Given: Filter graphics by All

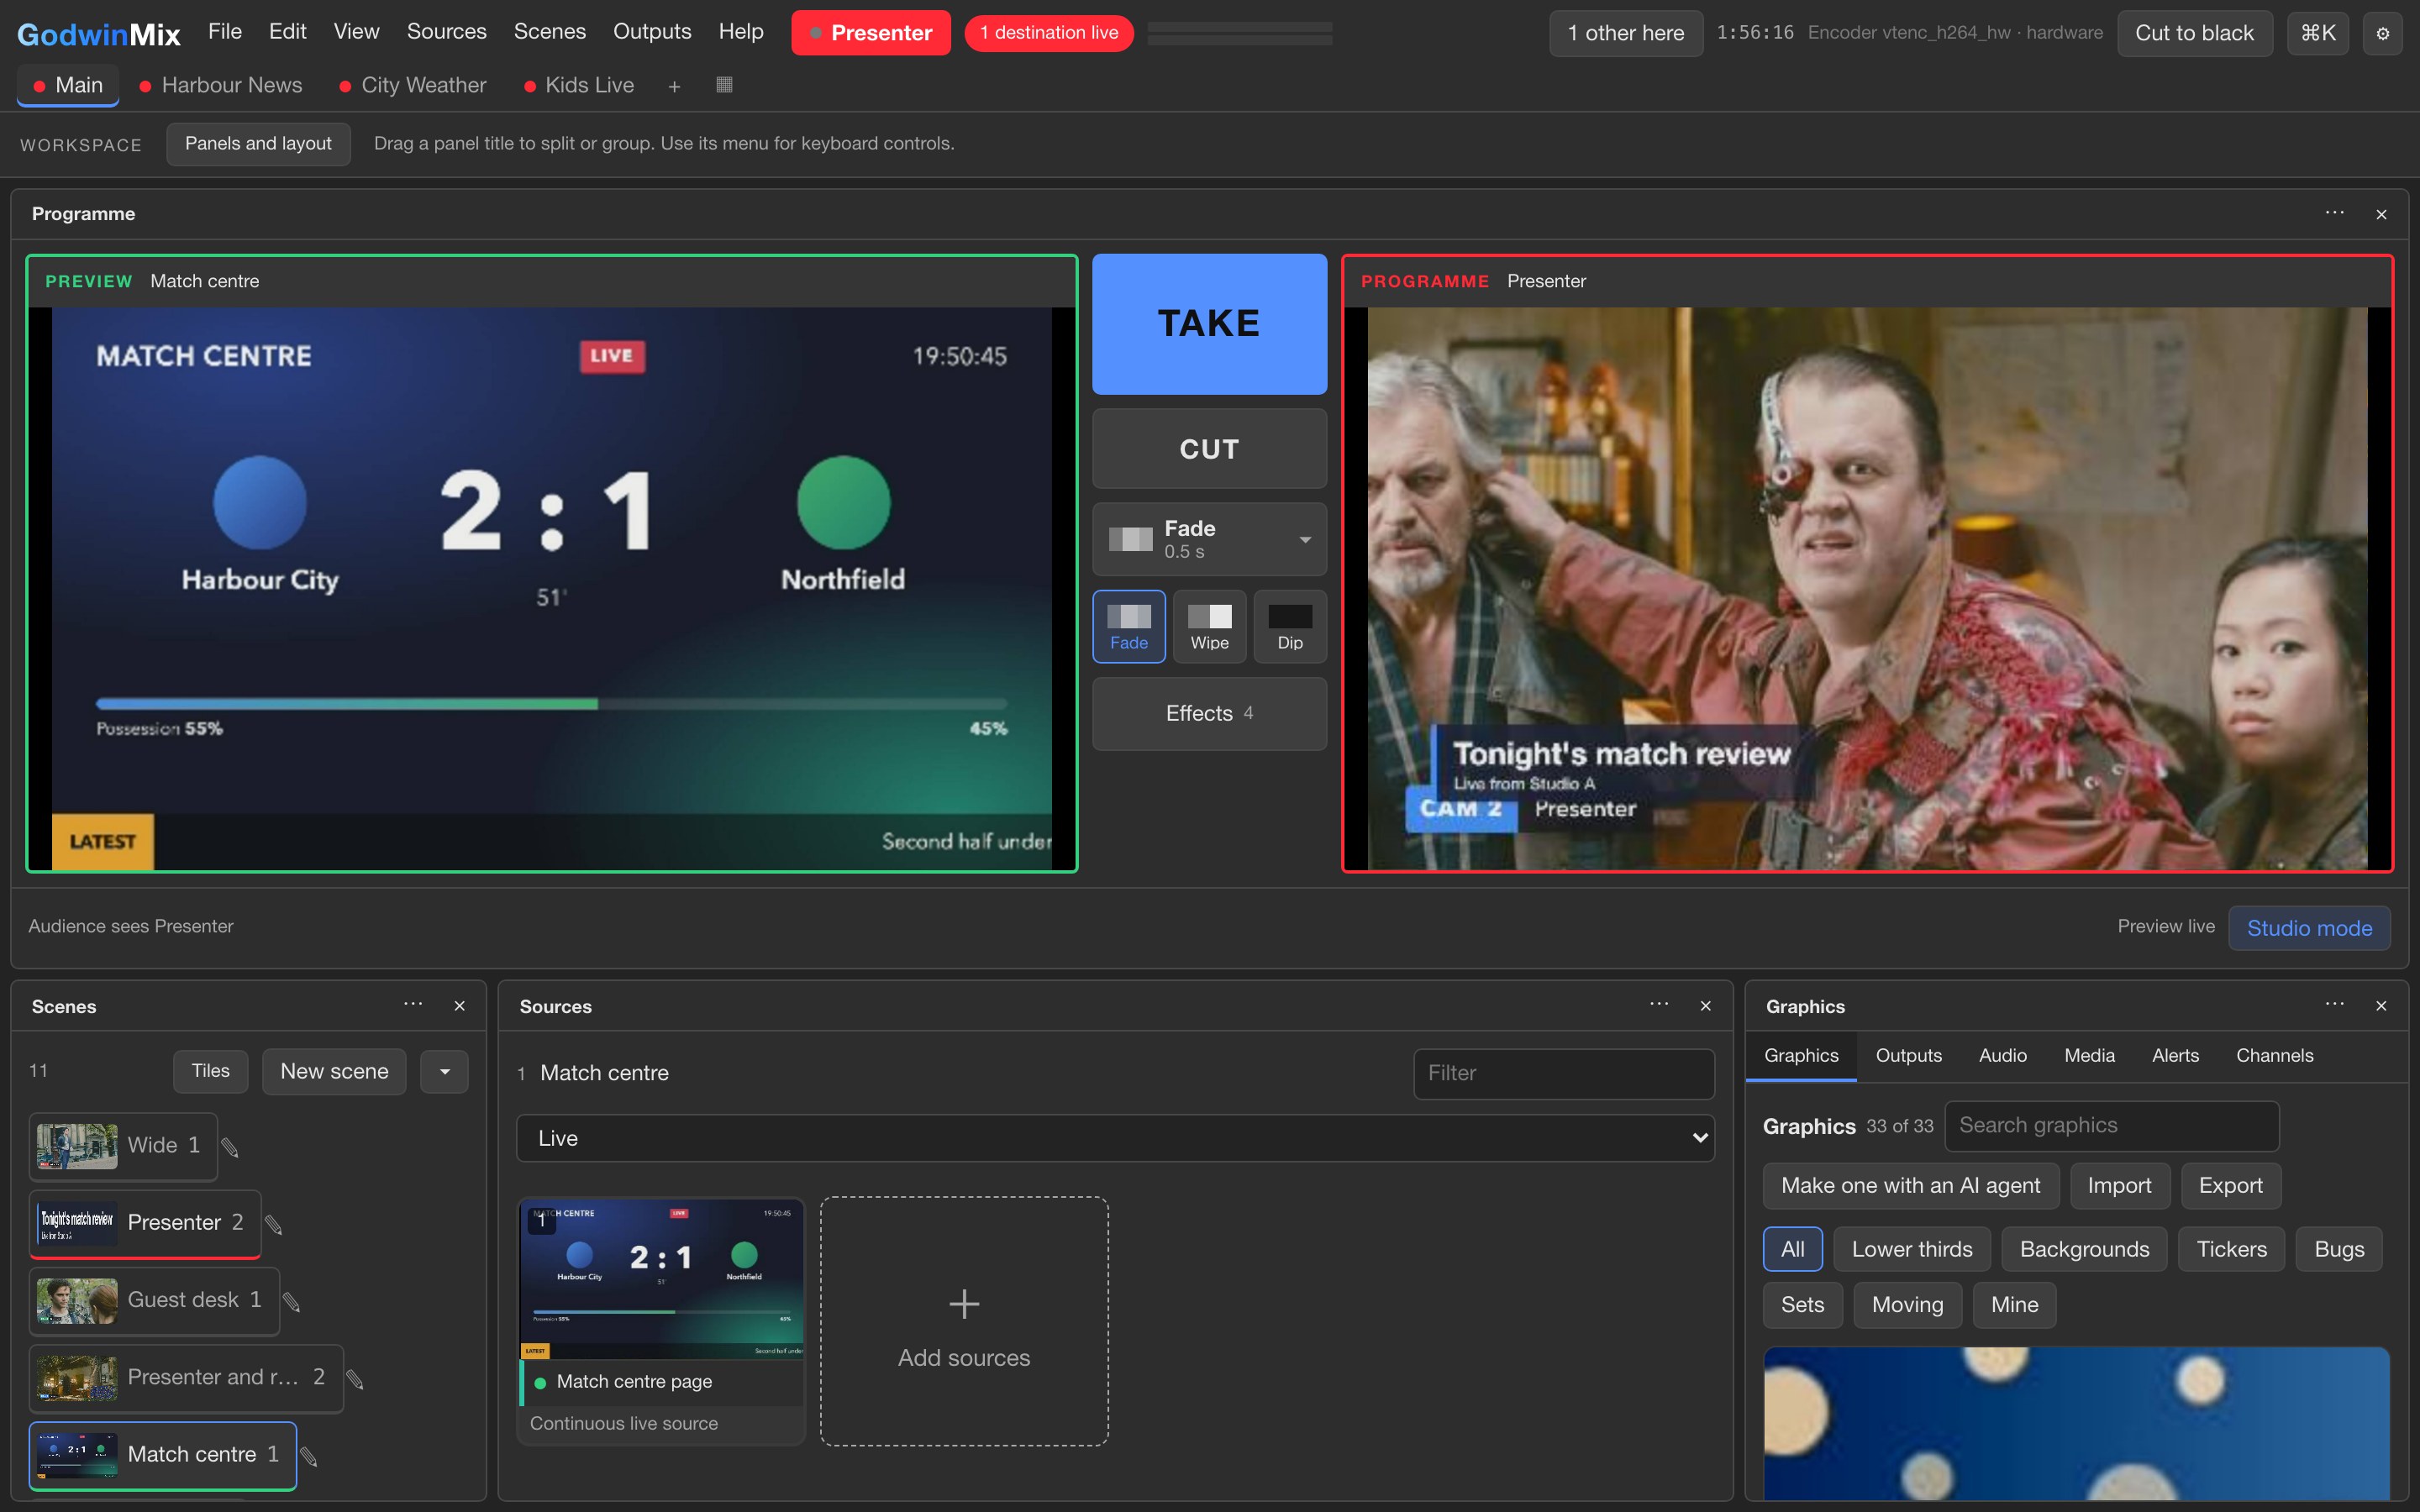Looking at the screenshot, I should tap(1792, 1249).
